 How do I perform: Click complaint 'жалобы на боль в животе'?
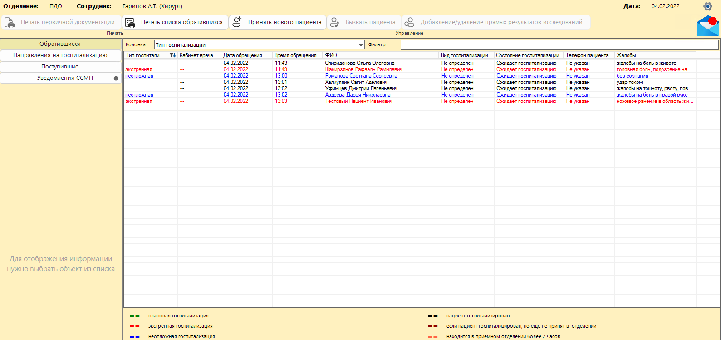pyautogui.click(x=646, y=63)
